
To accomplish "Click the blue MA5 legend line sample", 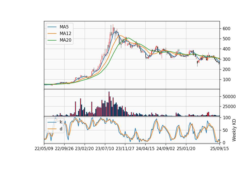I will 52,27.
